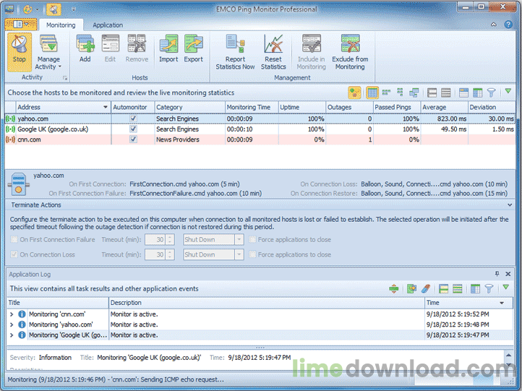This screenshot has height=391, width=522.
Task: Click Exclude from Monitoring icon
Action: [x=350, y=47]
